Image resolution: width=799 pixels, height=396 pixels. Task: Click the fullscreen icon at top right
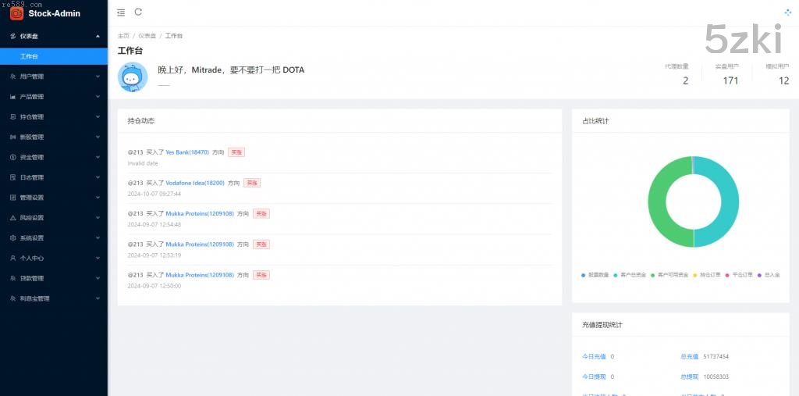click(787, 12)
